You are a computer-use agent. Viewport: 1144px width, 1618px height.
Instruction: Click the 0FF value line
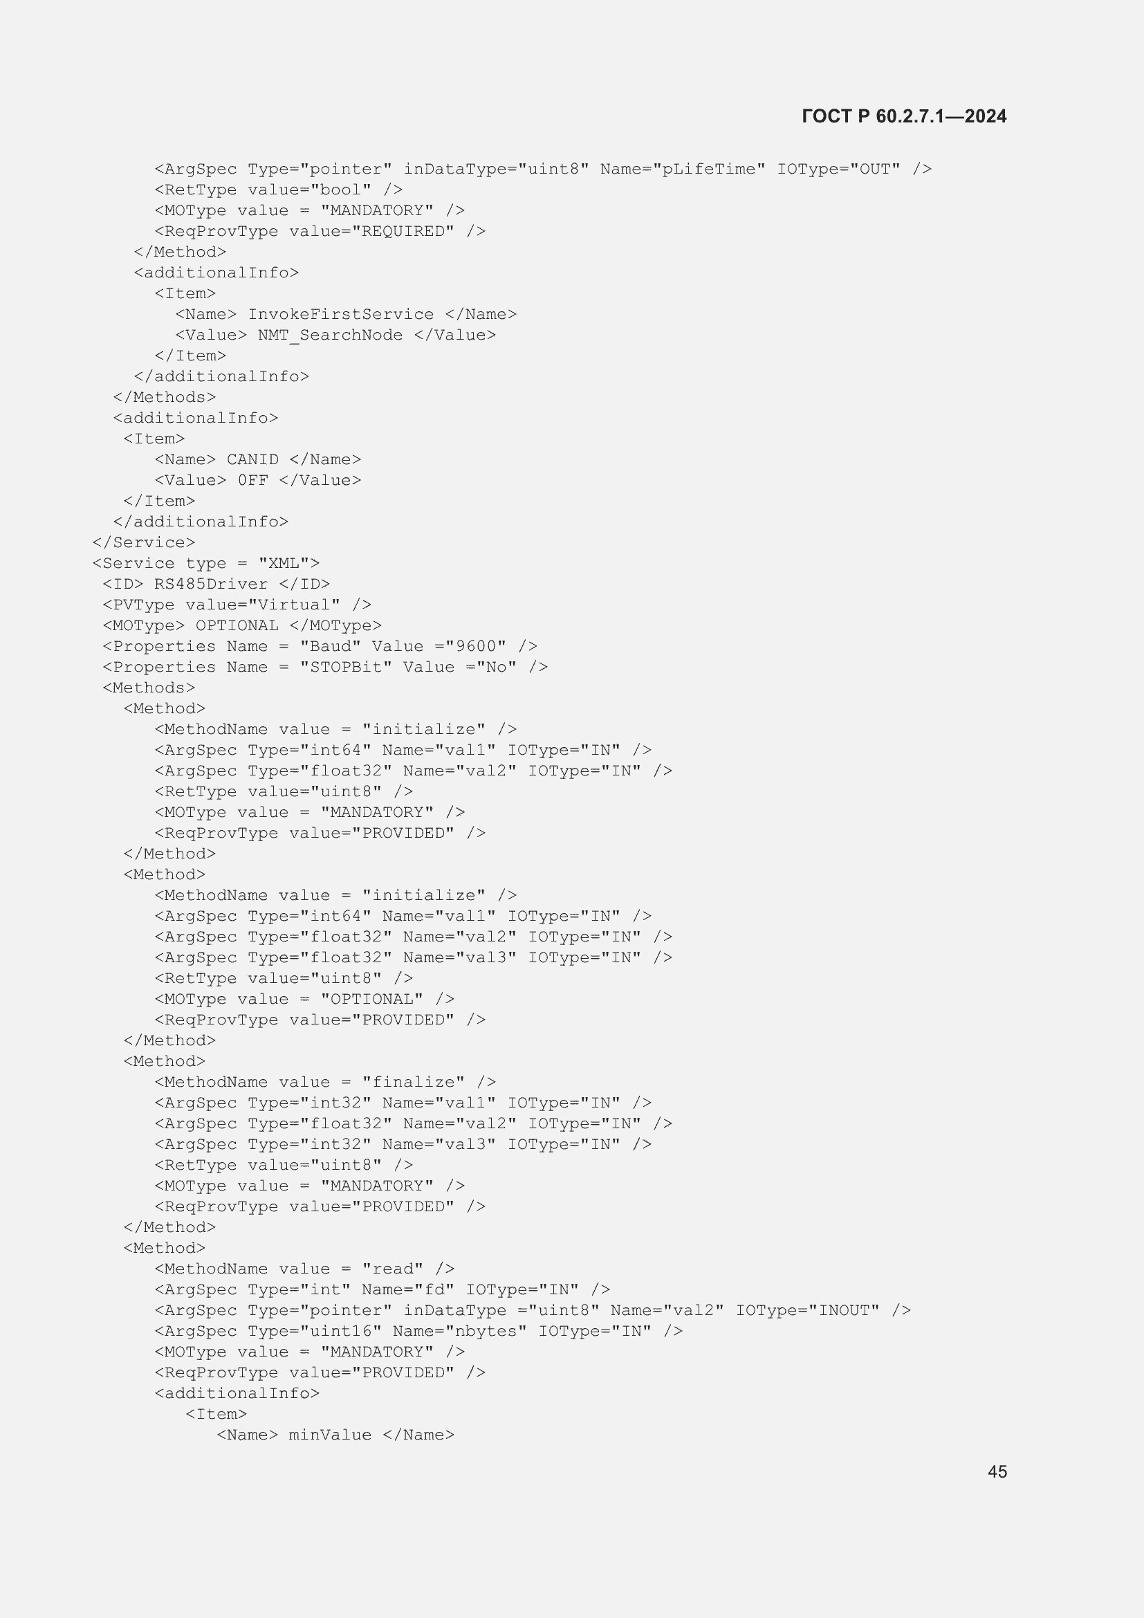click(x=258, y=481)
